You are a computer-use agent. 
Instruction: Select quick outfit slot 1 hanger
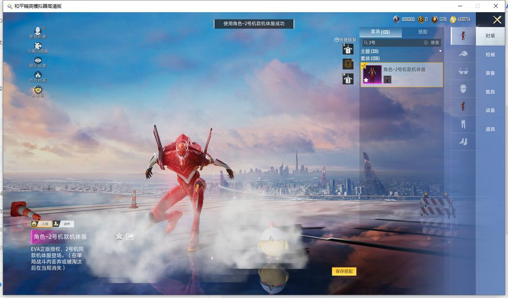click(348, 49)
